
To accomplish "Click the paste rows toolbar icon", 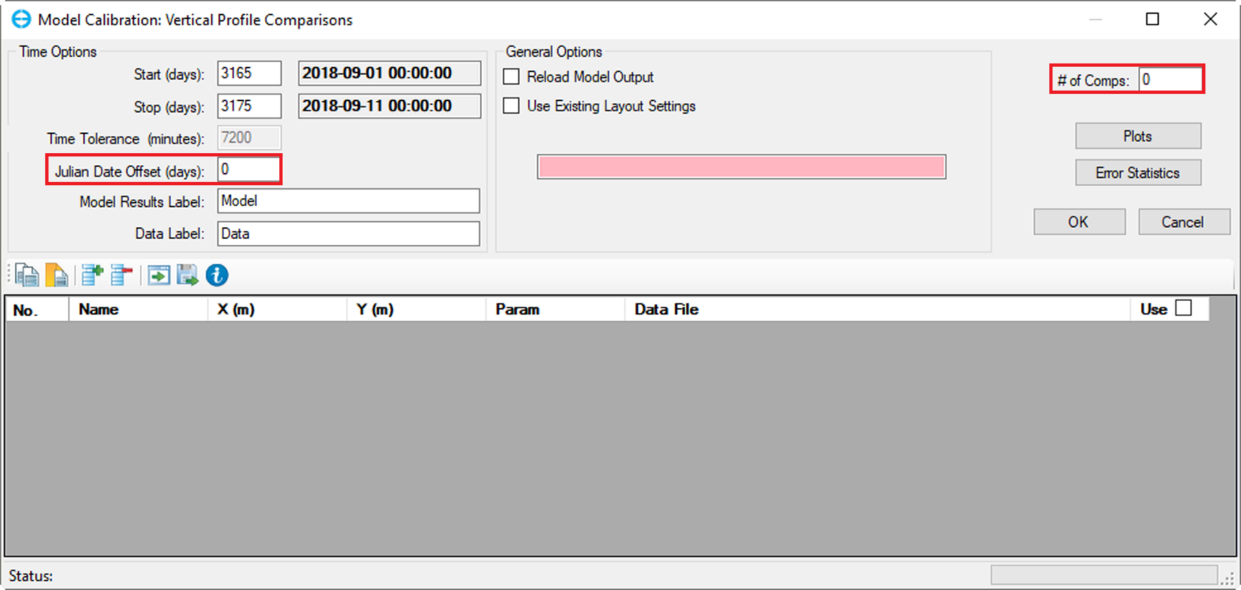I will click(57, 275).
